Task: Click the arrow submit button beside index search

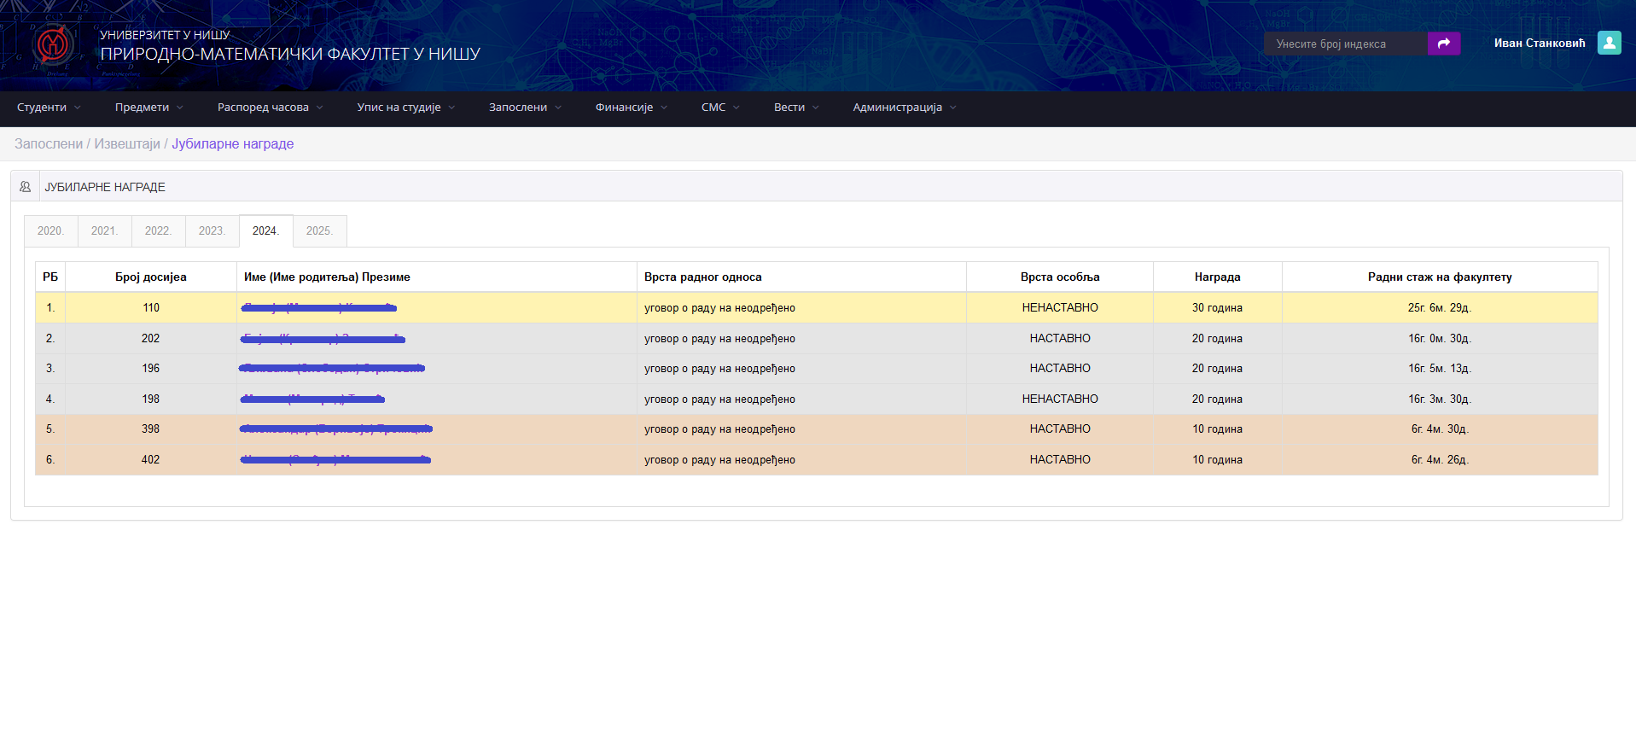Action: (1443, 44)
